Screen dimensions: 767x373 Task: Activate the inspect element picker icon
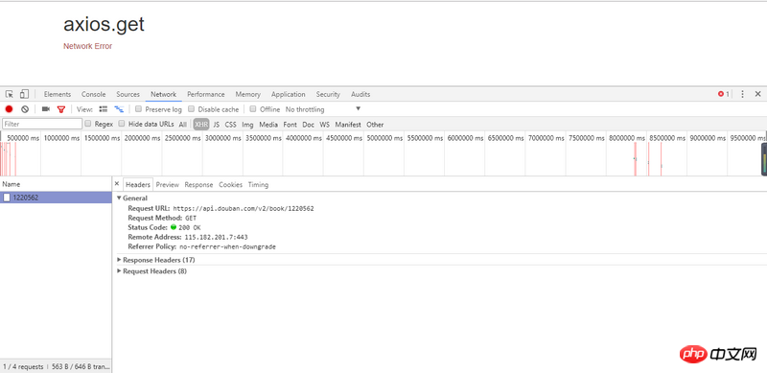[10, 94]
